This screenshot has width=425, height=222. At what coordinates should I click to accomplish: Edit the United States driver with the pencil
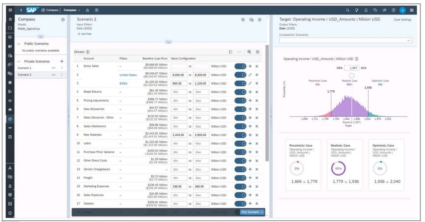coord(250,75)
